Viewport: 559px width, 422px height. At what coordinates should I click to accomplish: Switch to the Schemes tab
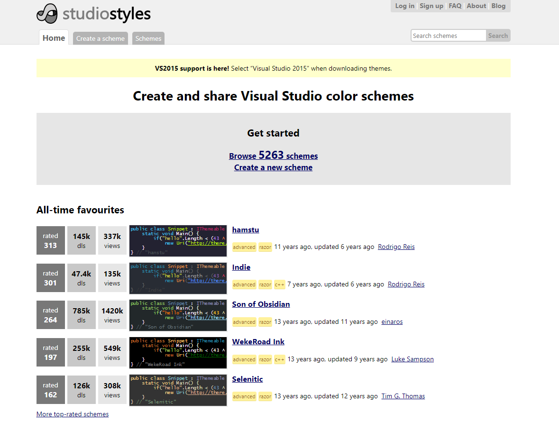[148, 38]
